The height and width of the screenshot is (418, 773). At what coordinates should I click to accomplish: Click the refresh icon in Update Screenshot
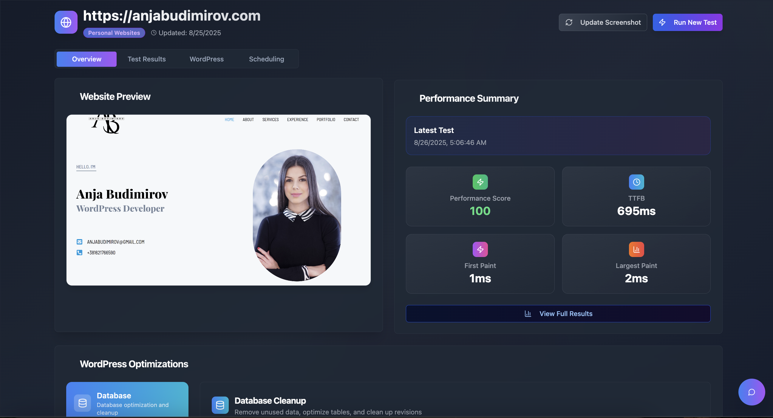[x=569, y=22]
